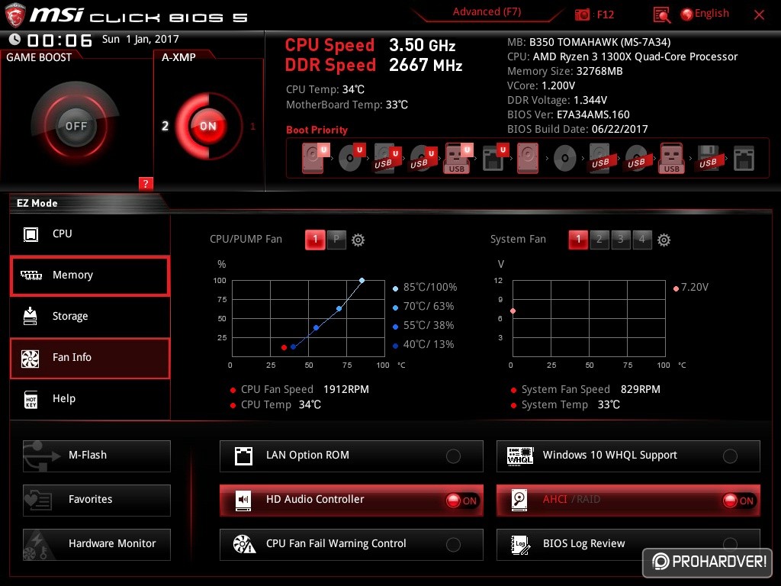
Task: Close the BIOS with the X button
Action: coord(759,15)
